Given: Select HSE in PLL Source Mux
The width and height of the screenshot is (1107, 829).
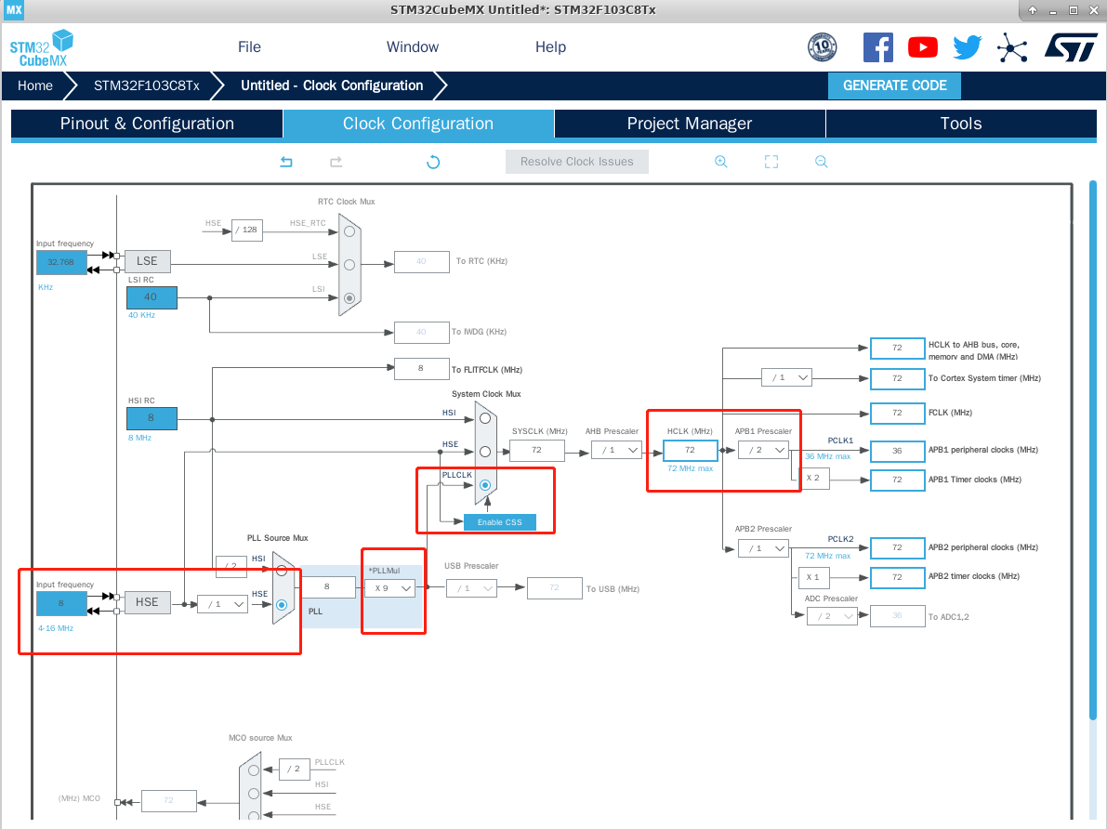Looking at the screenshot, I should pyautogui.click(x=282, y=604).
